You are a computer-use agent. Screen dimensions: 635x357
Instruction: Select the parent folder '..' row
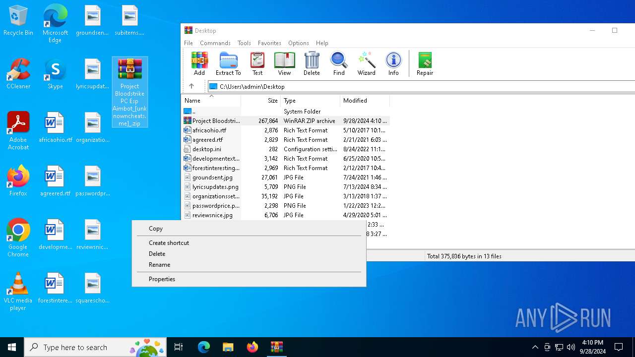pos(286,112)
